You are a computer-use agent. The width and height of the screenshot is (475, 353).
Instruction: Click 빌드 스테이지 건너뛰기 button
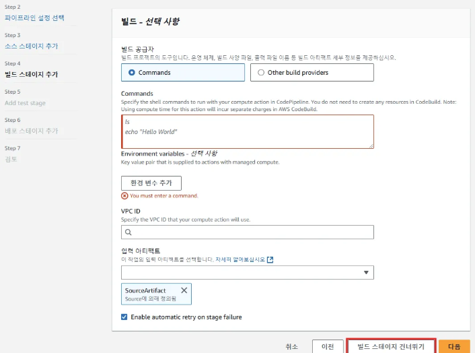(391, 346)
